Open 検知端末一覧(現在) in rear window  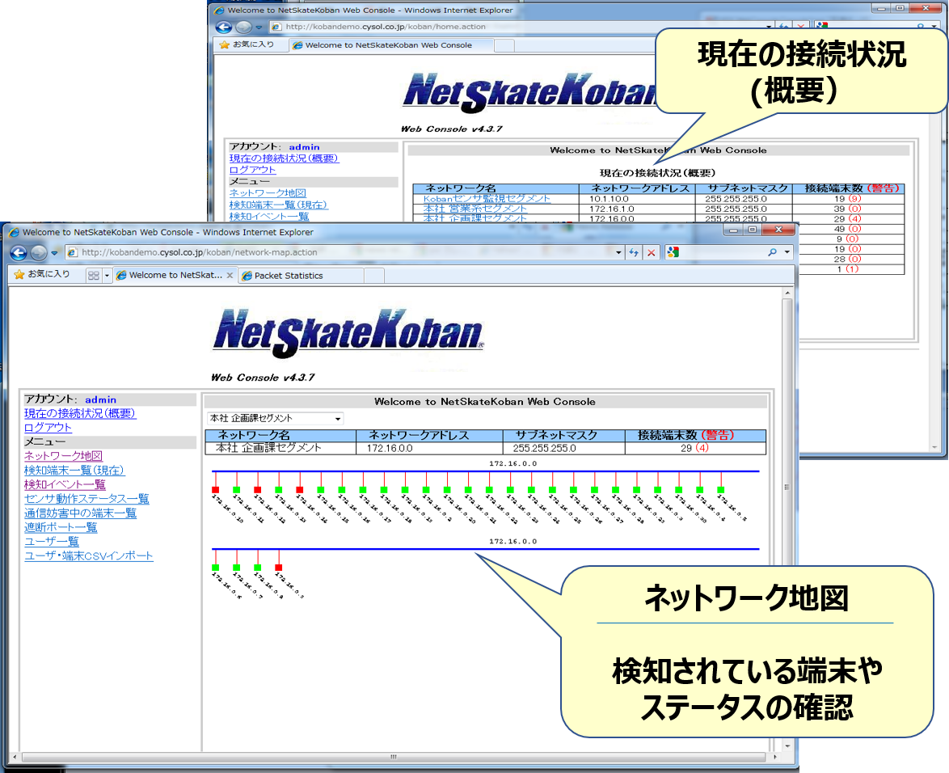278,205
